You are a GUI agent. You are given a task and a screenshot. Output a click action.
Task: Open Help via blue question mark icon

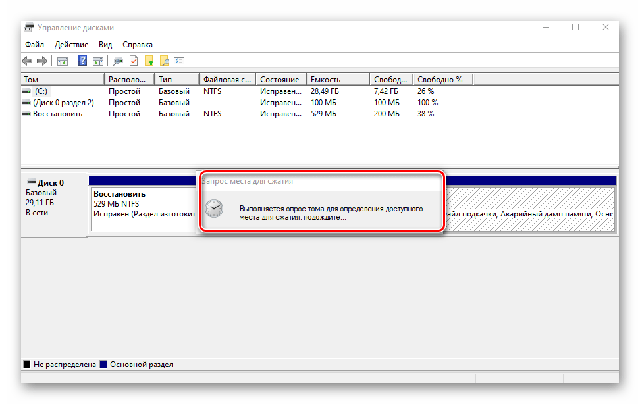(x=83, y=61)
